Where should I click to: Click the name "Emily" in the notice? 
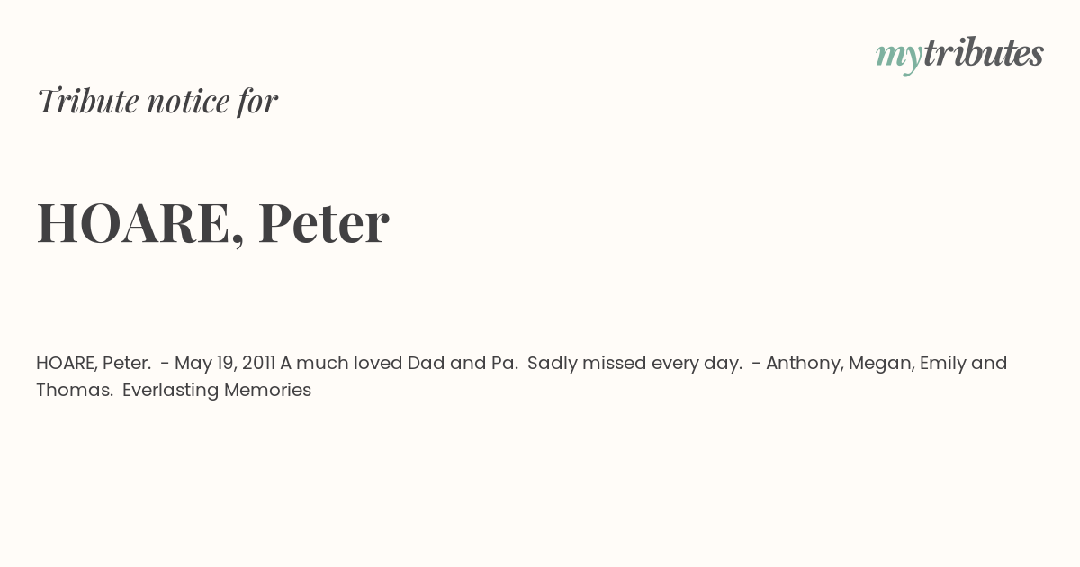943,364
